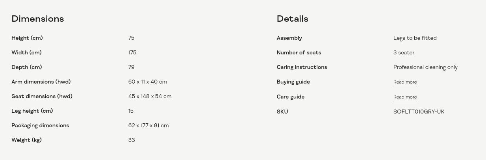
Task: Click the Seat dimensions (hwd) label
Action: [42, 97]
